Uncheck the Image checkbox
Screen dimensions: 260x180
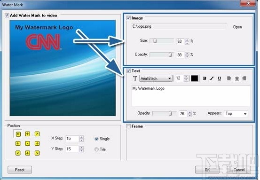pos(128,18)
